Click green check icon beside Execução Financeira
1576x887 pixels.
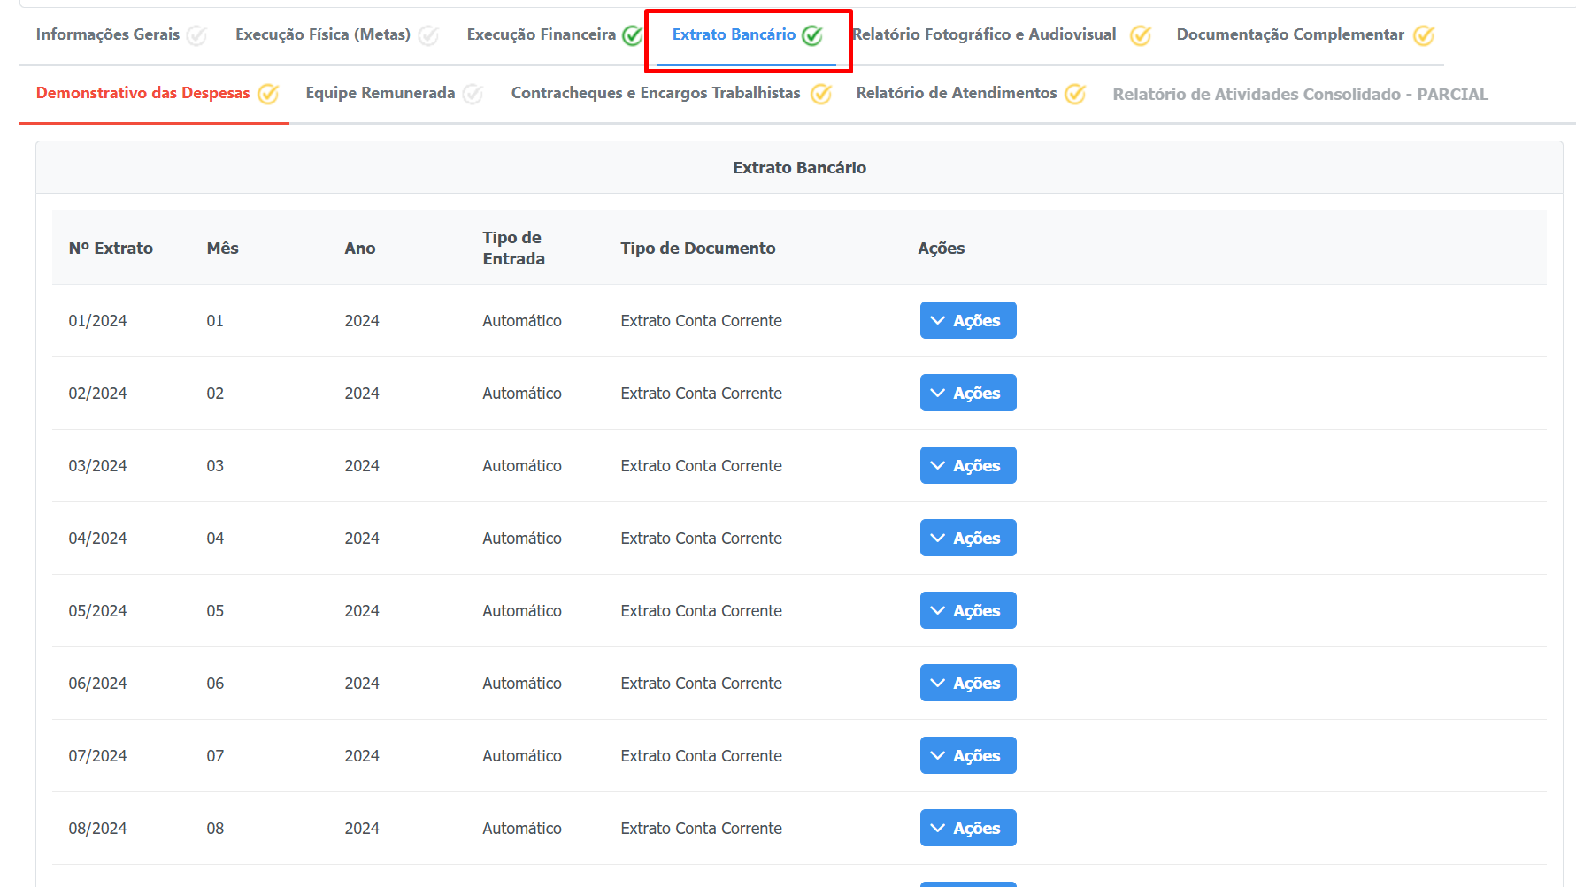[x=632, y=35]
